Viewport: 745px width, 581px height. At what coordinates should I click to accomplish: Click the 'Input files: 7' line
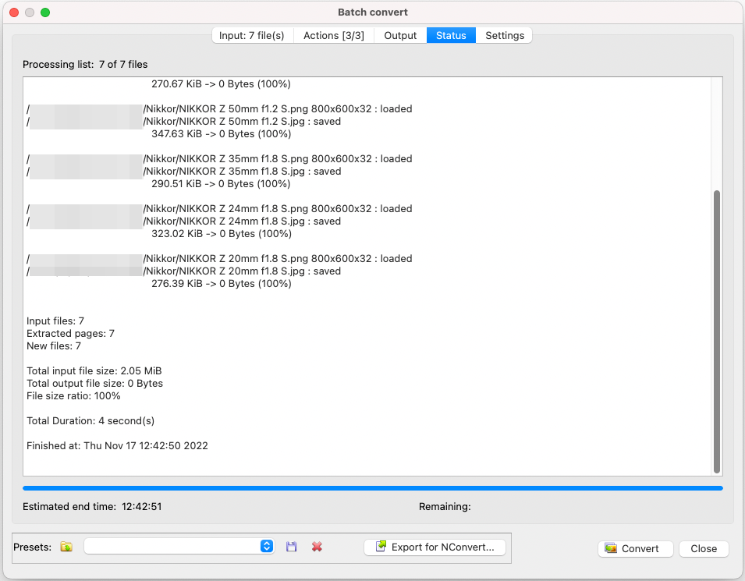click(55, 321)
